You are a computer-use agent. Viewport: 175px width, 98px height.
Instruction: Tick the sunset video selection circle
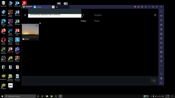[37, 26]
